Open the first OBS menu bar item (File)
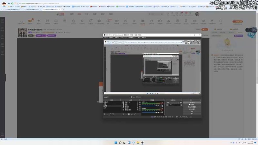 [106, 38]
